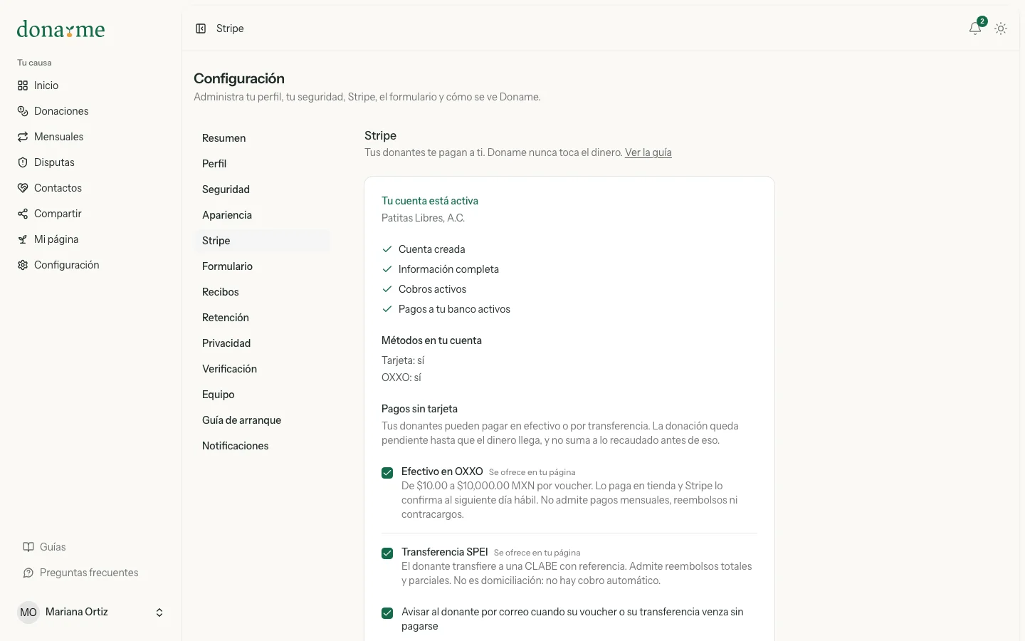This screenshot has height=641, width=1025.
Task: Go to the Notificaciones settings section
Action: [x=262, y=446]
